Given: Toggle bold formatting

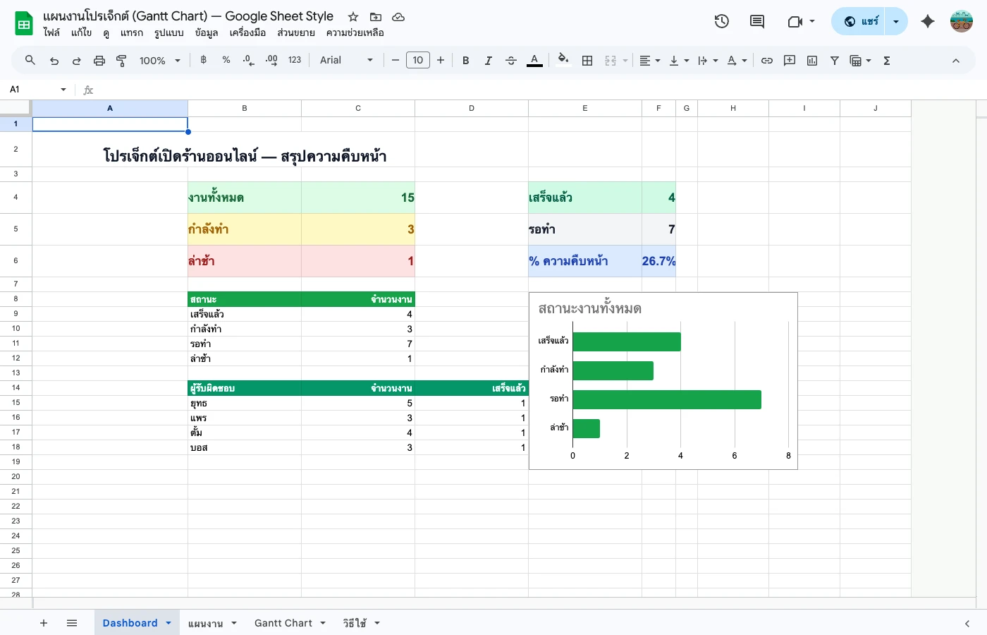Looking at the screenshot, I should tap(465, 60).
